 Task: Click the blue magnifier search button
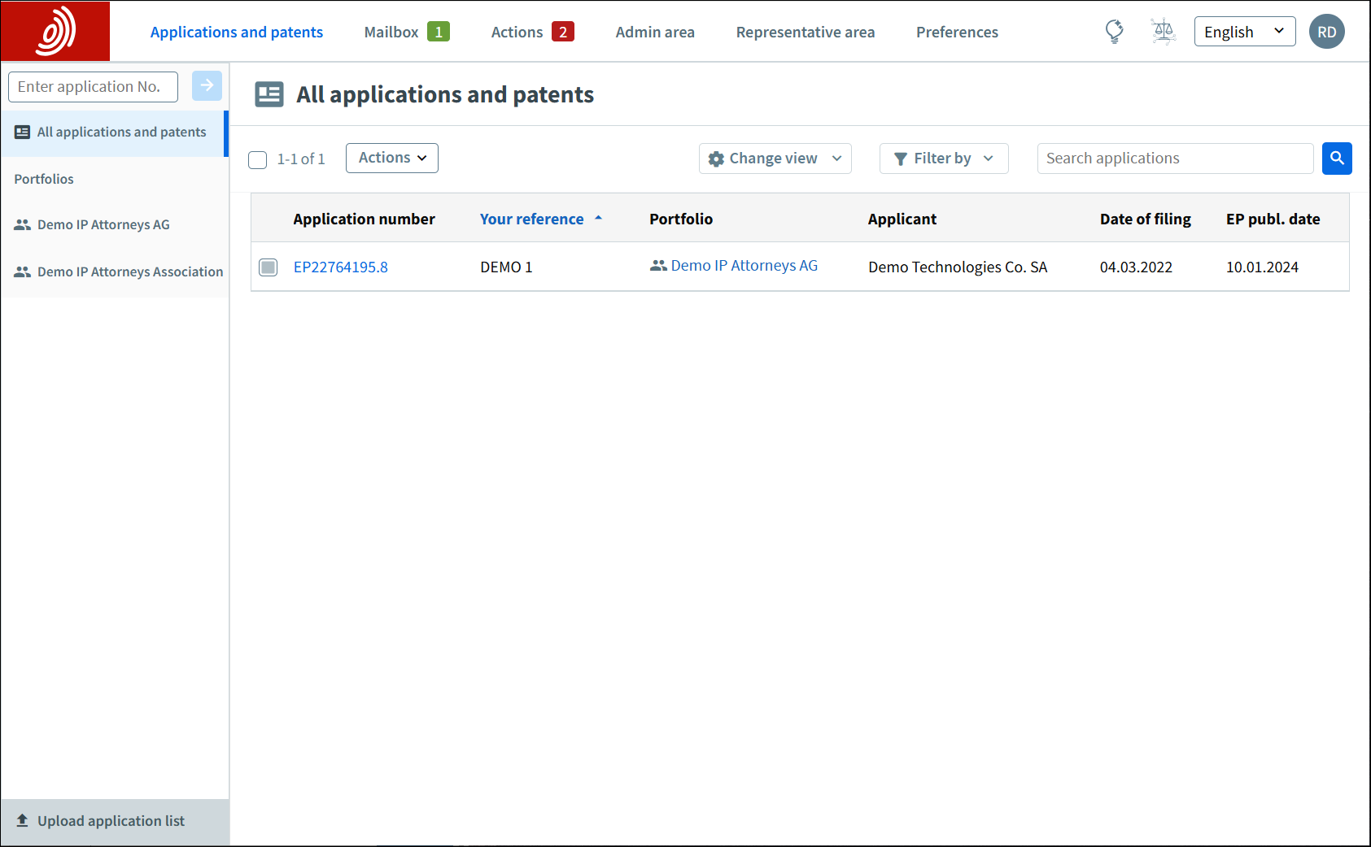[x=1337, y=159]
